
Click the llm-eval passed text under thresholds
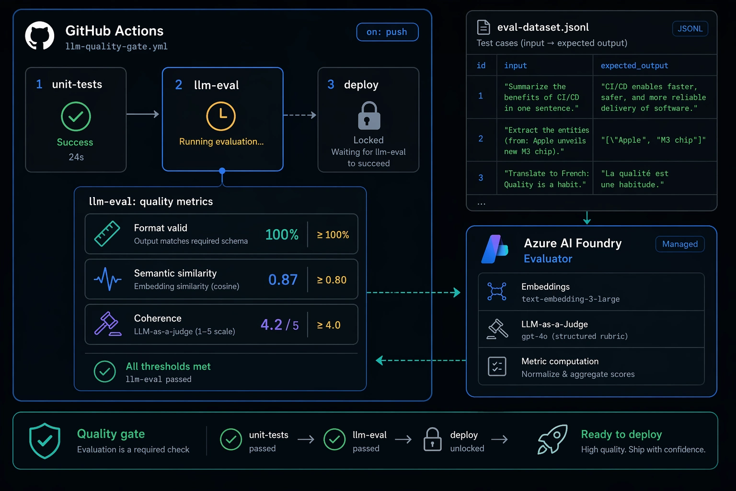pos(159,379)
